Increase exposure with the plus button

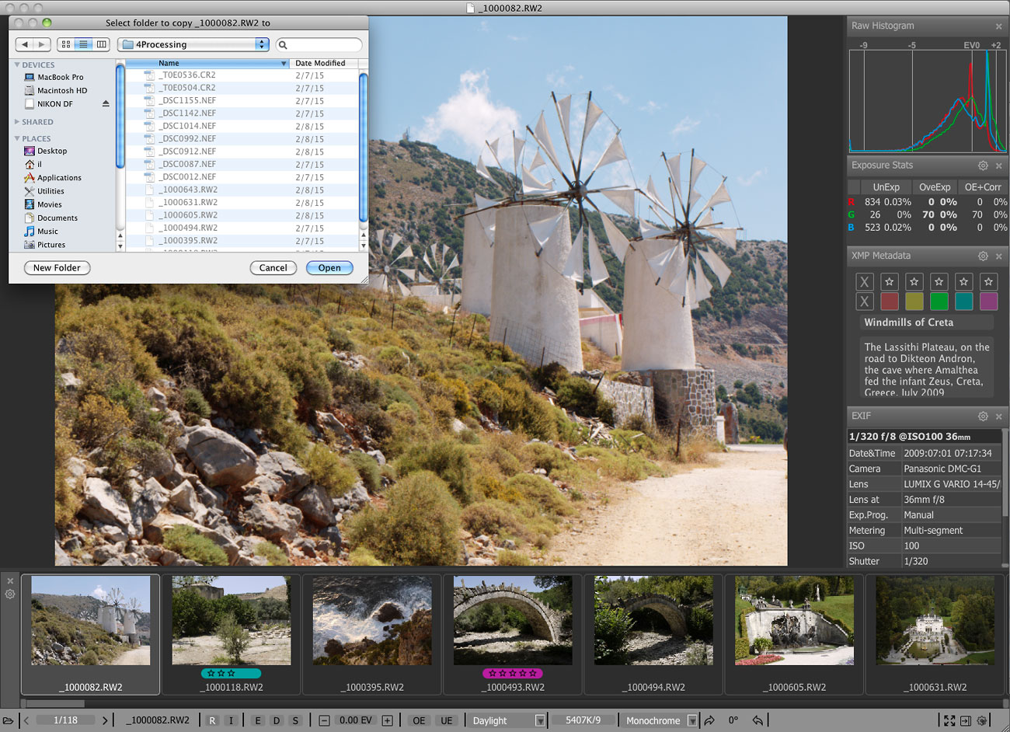(x=387, y=720)
